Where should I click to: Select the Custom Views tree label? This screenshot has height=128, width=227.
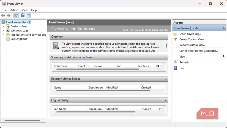click(x=19, y=26)
